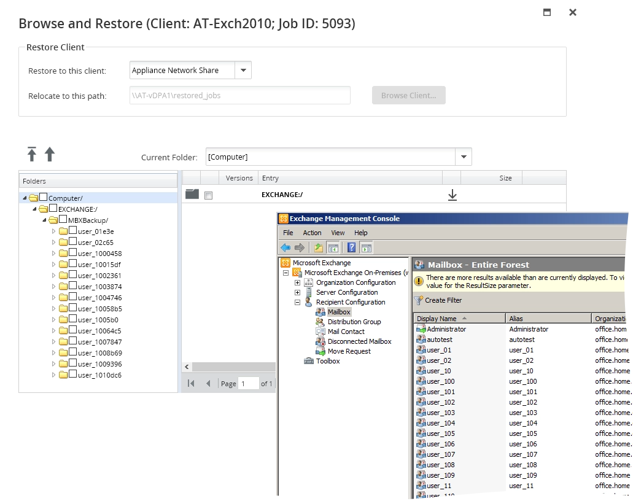This screenshot has height=501, width=633.
Task: Click the Page number input field
Action: 248,384
